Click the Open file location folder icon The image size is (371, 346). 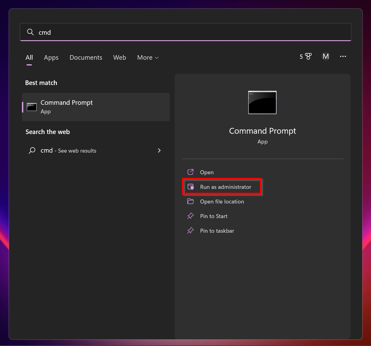[191, 201]
